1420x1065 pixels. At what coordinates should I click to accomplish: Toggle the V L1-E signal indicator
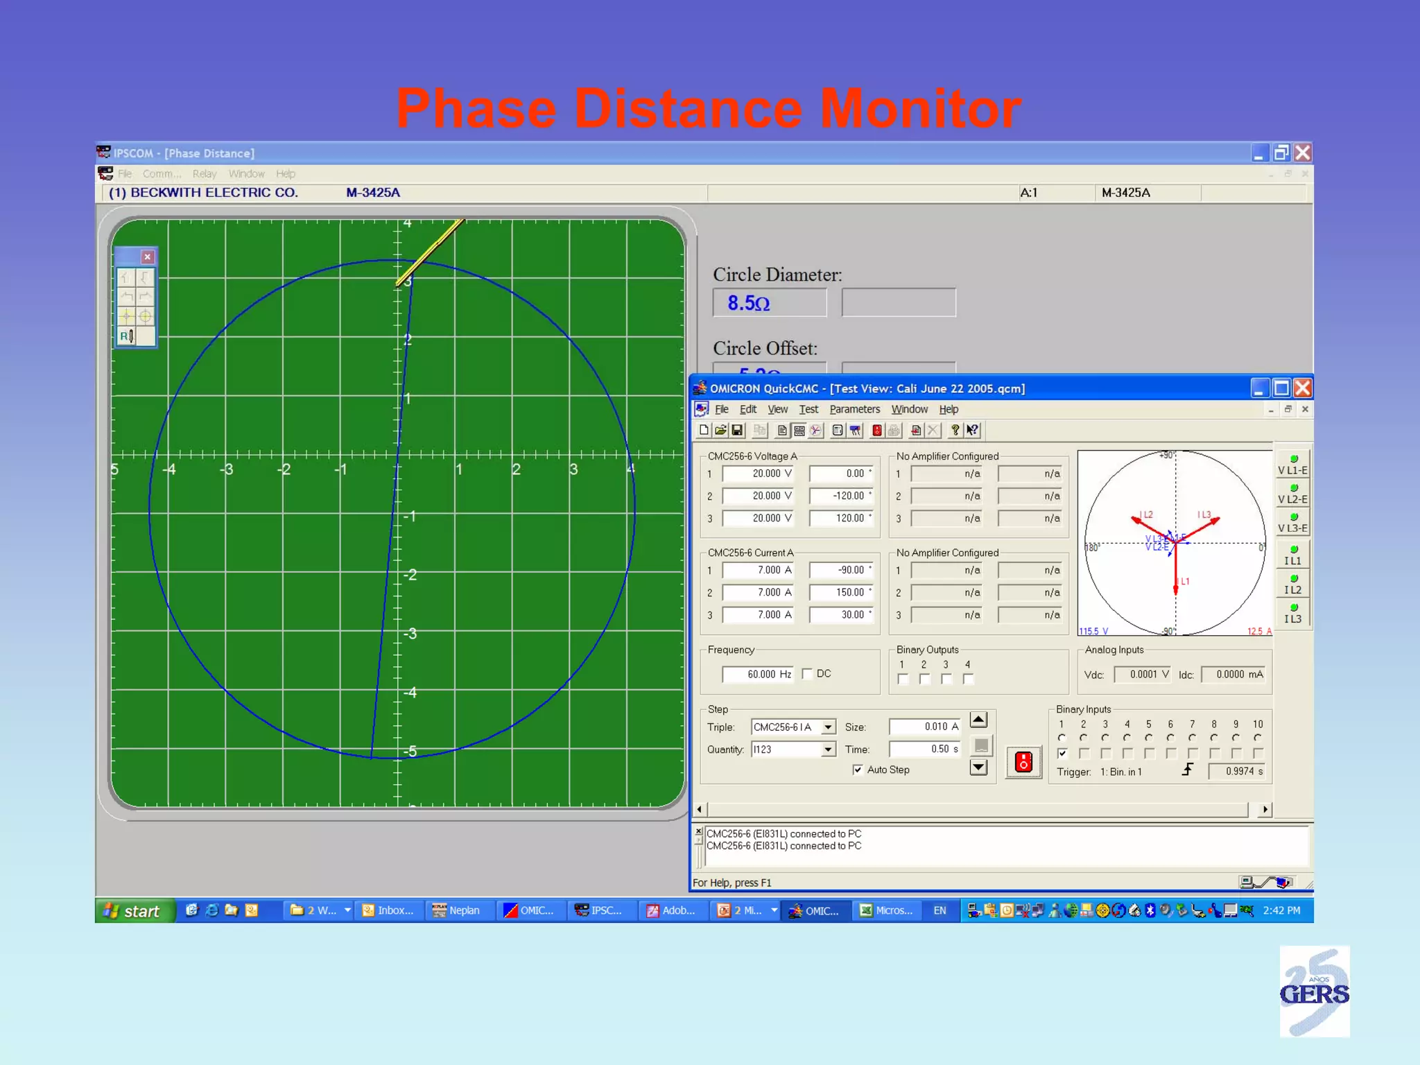pyautogui.click(x=1292, y=464)
